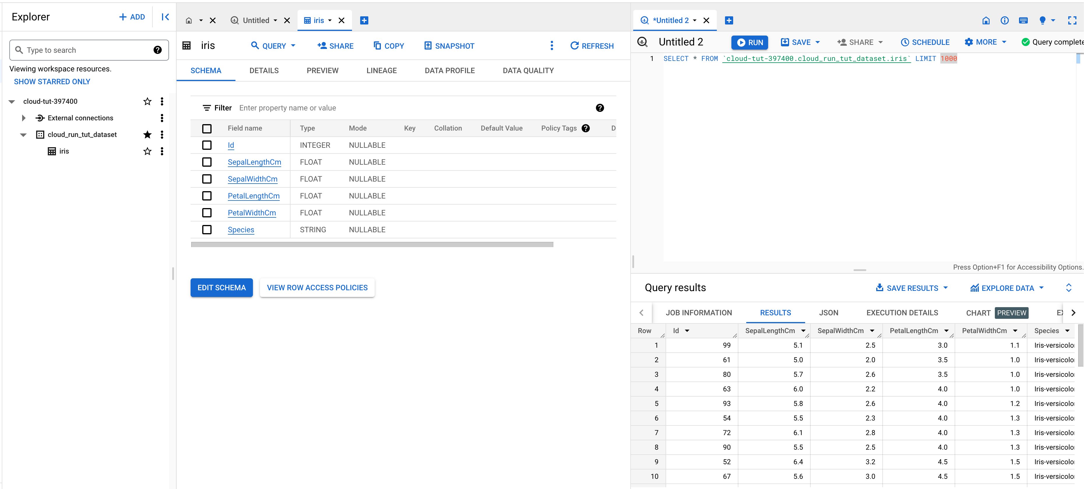The image size is (1084, 489).
Task: Open the EXECUTION DETAILS results tab
Action: (x=902, y=313)
